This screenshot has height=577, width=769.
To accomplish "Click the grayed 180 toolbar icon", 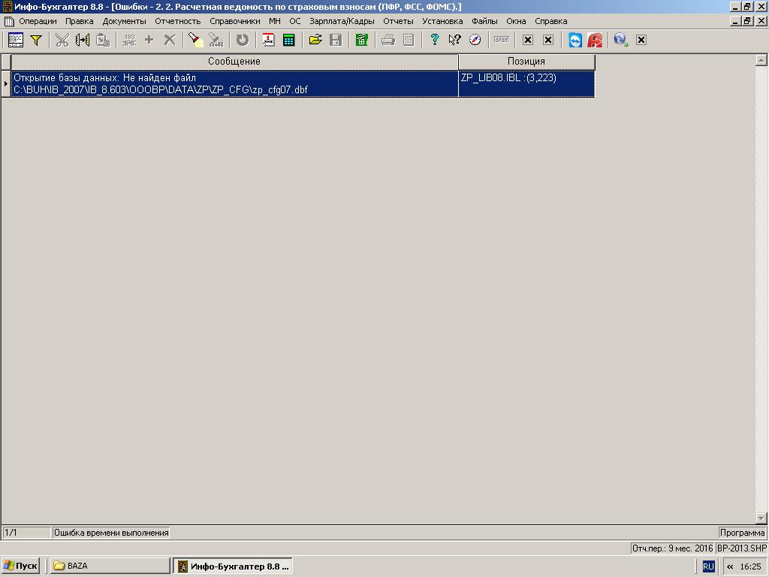I will coord(129,40).
